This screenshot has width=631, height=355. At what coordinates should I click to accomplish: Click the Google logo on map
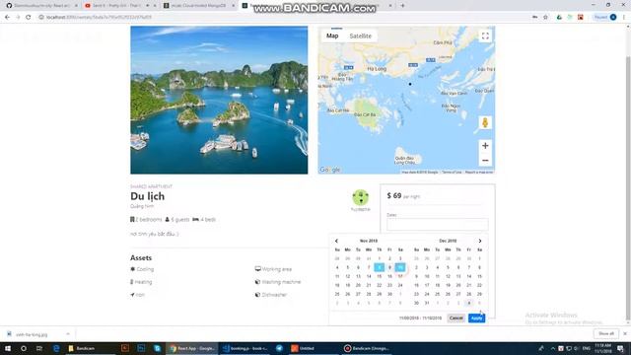click(330, 170)
